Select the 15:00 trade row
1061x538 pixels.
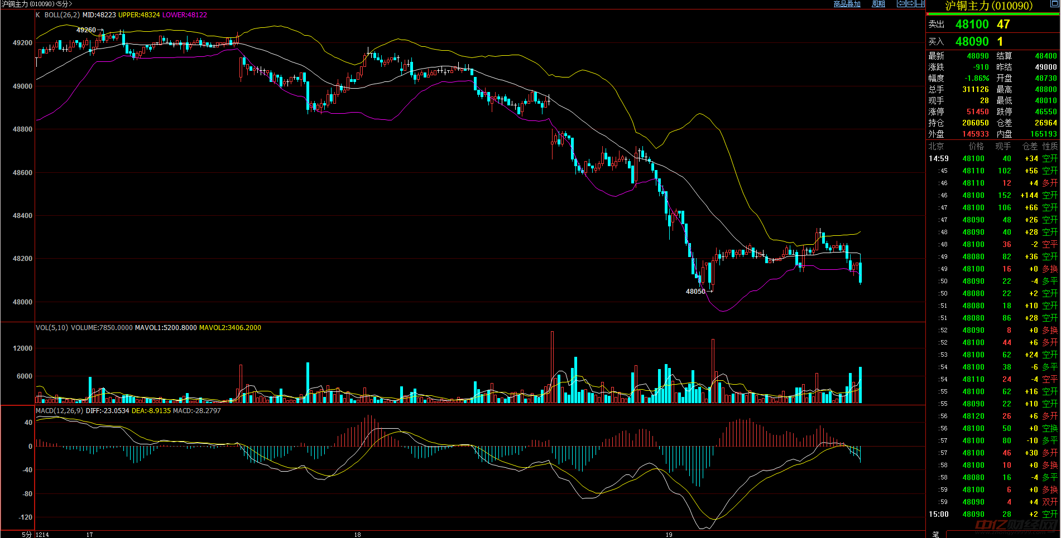(x=993, y=514)
